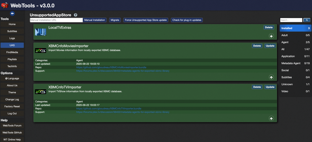The height and width of the screenshot is (142, 312).
Task: Click Check for plug-in updates
Action: click(x=187, y=20)
